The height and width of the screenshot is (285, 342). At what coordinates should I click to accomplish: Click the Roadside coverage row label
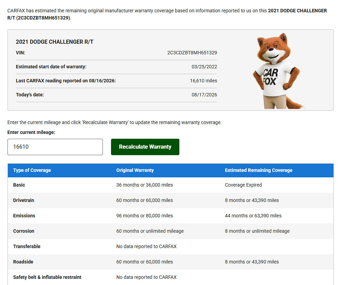(x=23, y=262)
